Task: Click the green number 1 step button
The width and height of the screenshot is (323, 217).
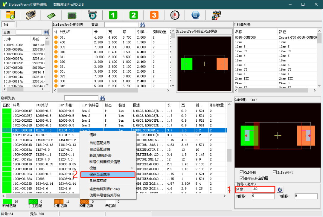Action: tap(113, 15)
